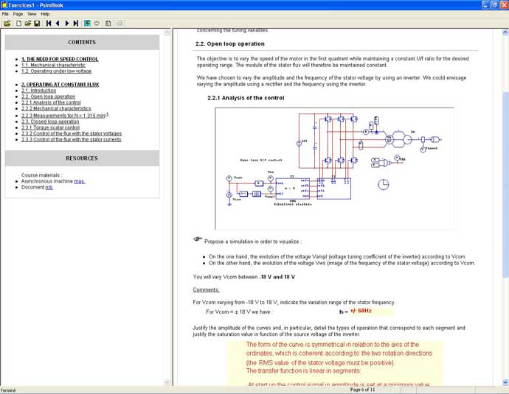Click the pointing hand icon beside 'Propose a simulation'
509x394 pixels.
coord(198,239)
